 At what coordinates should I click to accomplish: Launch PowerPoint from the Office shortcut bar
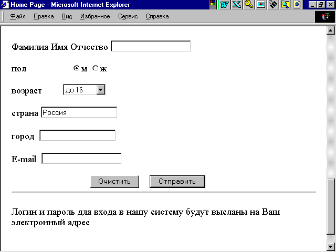point(261,4)
